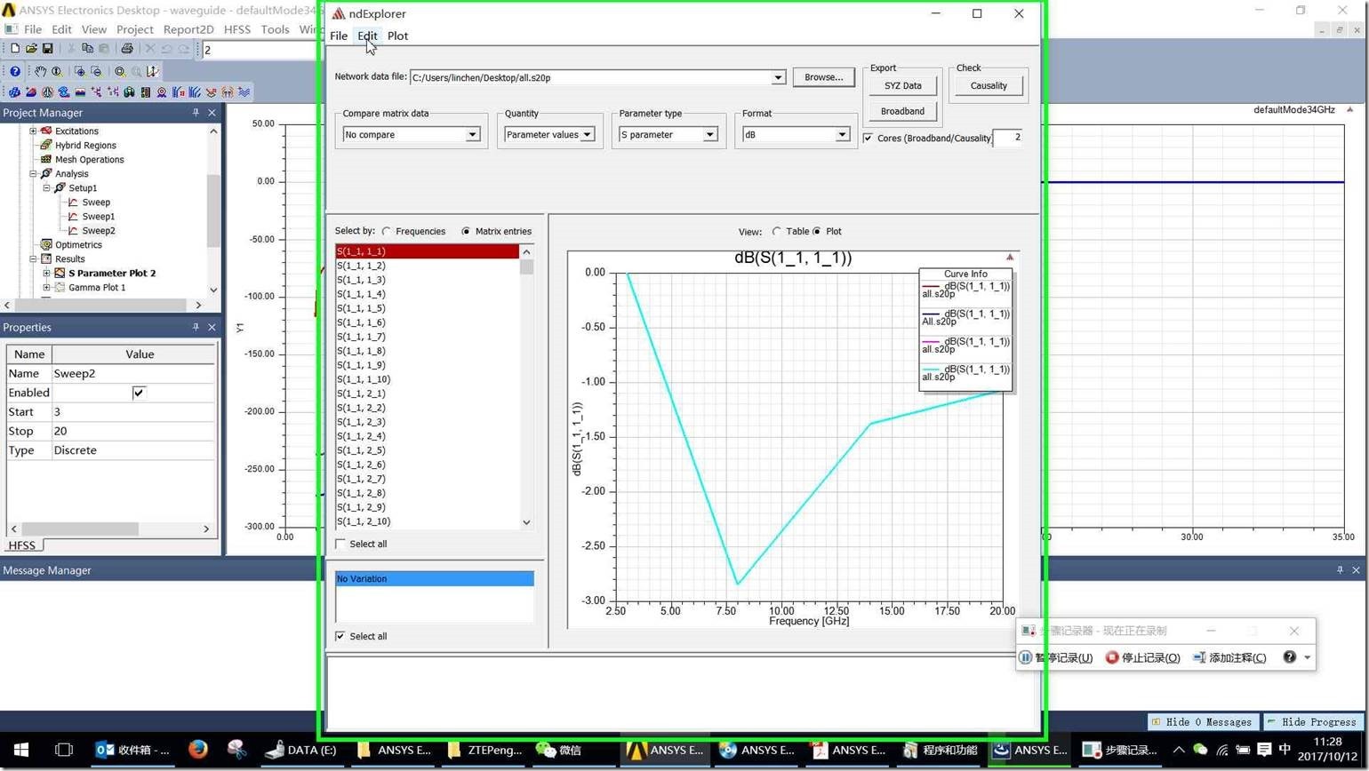The width and height of the screenshot is (1369, 771).
Task: Click matrix entries list scrollbar down arrow
Action: coord(526,522)
